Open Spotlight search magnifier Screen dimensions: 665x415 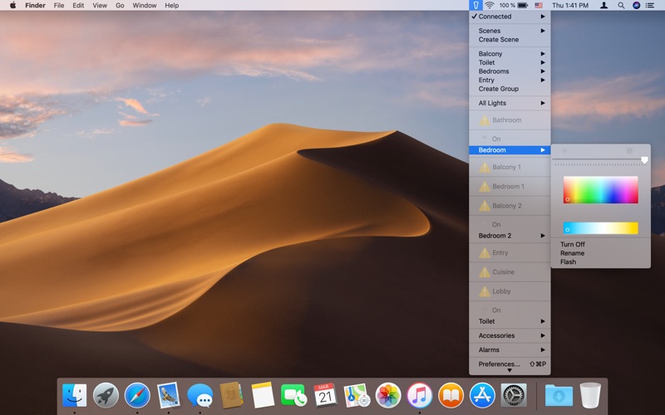click(x=621, y=6)
